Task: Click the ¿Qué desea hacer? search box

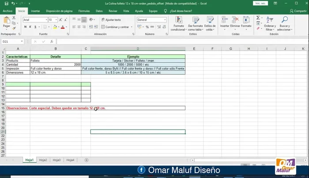Action: (181, 11)
